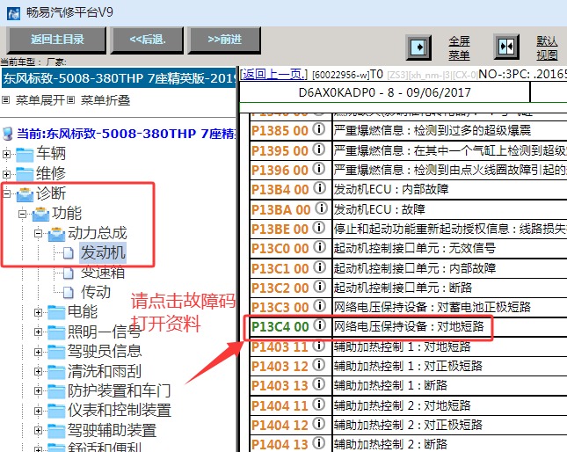Open fault code P13C4 00
The image size is (567, 452).
[x=280, y=327]
